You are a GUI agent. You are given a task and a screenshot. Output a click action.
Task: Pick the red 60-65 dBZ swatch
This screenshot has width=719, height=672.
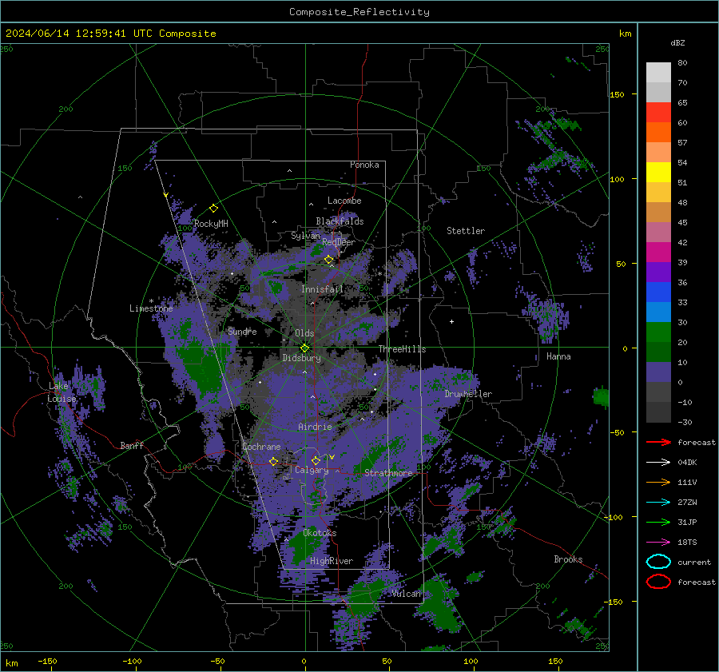tap(658, 113)
